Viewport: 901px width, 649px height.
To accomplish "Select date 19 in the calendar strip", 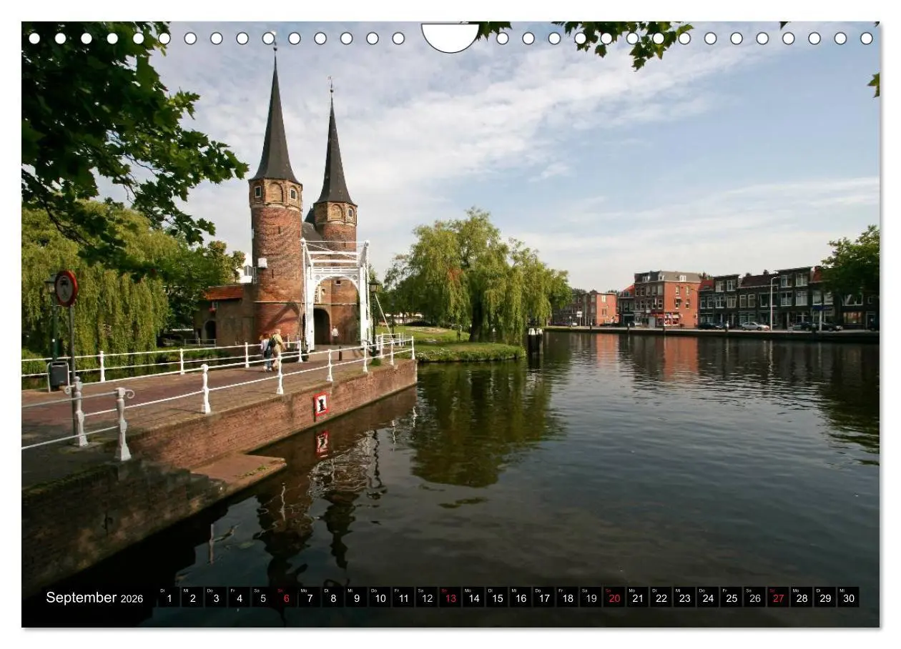I will click(x=591, y=598).
